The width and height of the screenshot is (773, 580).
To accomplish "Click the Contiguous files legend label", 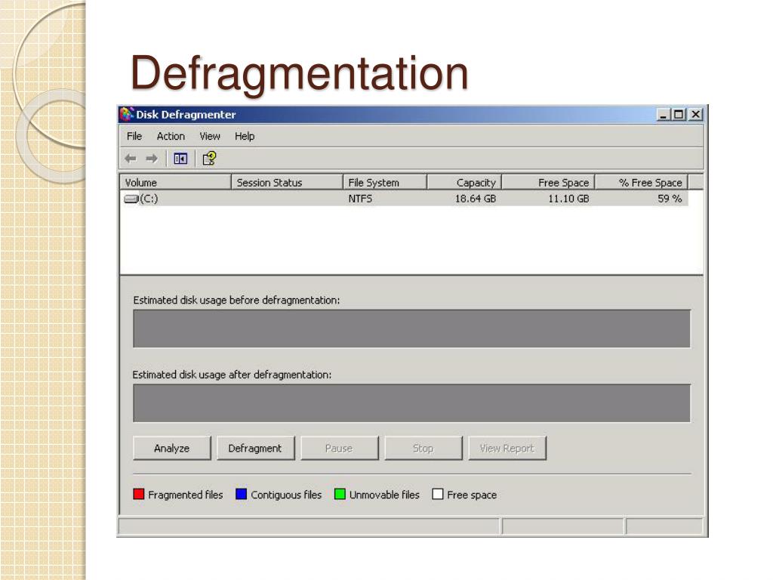I will click(286, 495).
